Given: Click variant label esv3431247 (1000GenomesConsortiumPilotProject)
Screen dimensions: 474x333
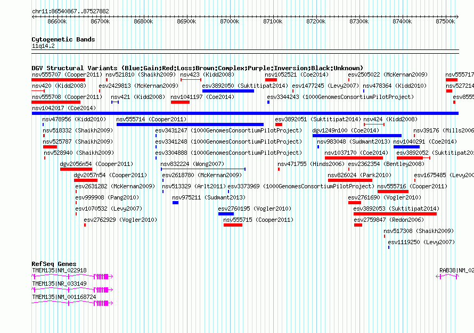Looking at the screenshot, I should [x=228, y=130].
